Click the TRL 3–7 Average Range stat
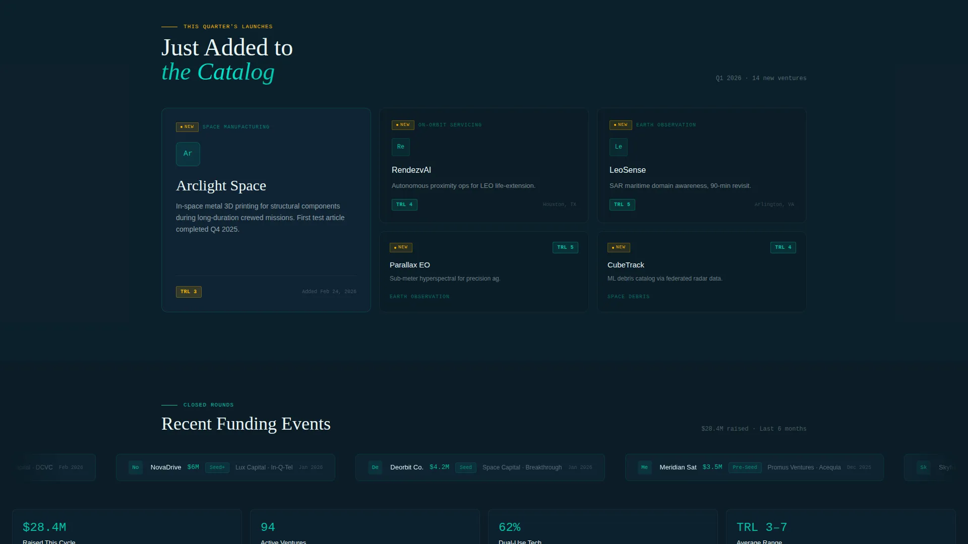This screenshot has height=544, width=968. point(841,527)
